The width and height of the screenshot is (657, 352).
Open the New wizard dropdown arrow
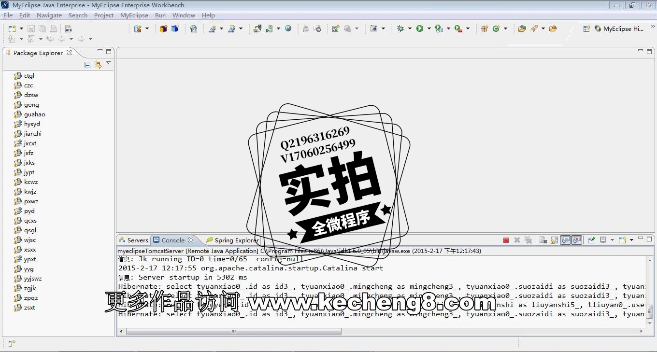coord(20,29)
